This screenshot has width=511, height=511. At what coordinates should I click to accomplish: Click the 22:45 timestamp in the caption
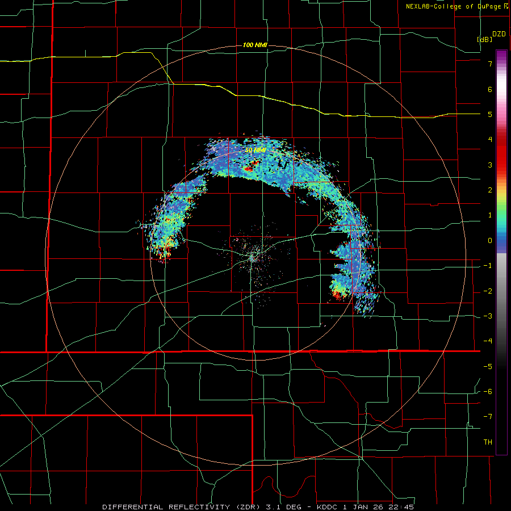coord(402,507)
